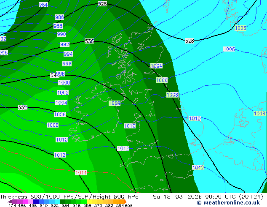
Task: Click the 534 legend value
Action: tap(66, 205)
